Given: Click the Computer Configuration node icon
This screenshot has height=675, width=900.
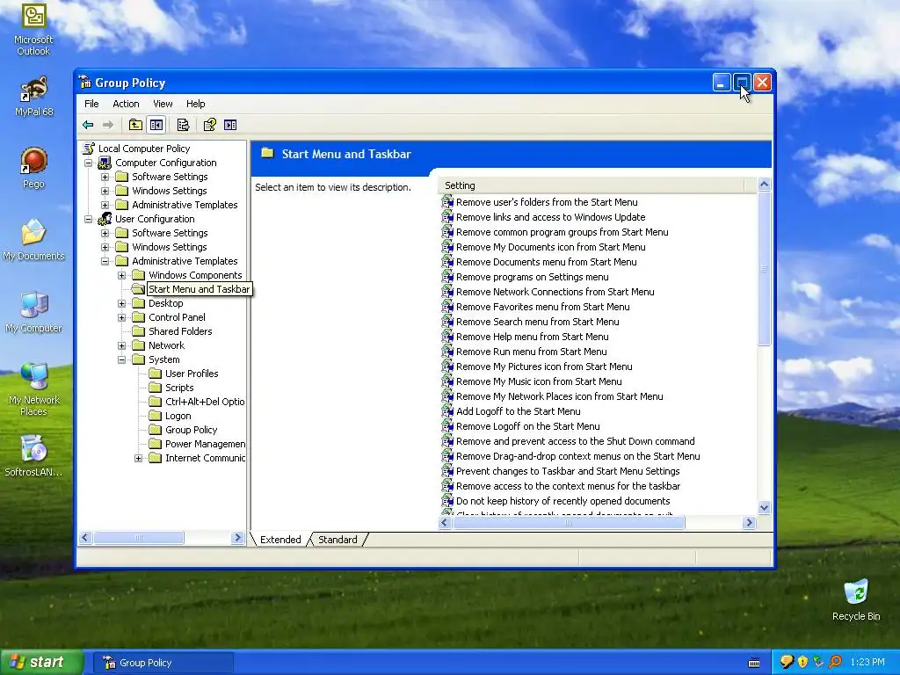Looking at the screenshot, I should [x=105, y=163].
